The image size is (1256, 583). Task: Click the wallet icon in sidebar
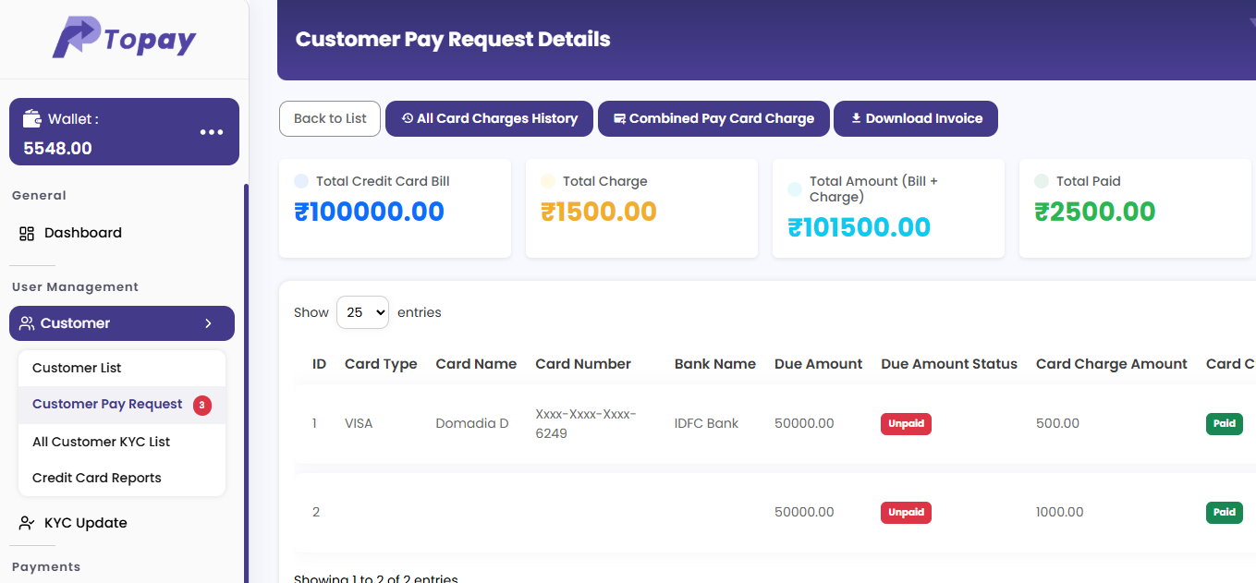tap(32, 118)
